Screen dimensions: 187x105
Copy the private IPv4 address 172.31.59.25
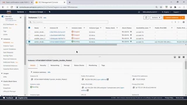(x=134, y=79)
